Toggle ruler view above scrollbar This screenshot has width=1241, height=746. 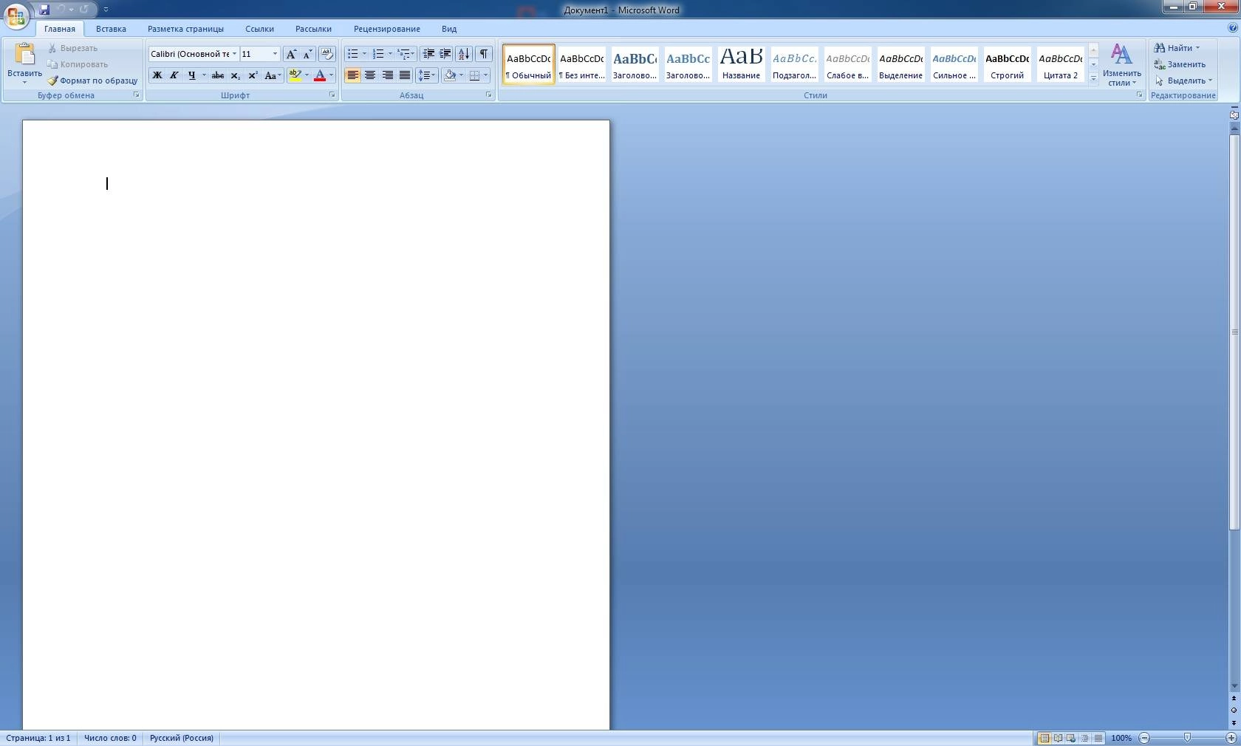1234,114
